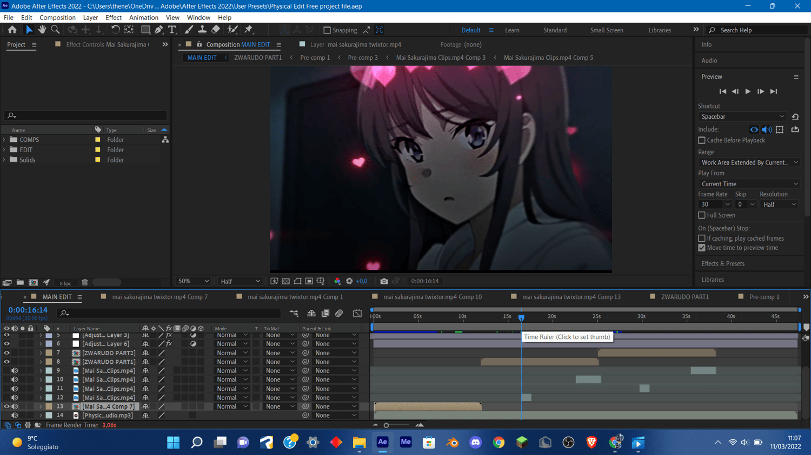The image size is (811, 455).
Task: Open the Effects & Presets panel
Action: click(x=723, y=264)
